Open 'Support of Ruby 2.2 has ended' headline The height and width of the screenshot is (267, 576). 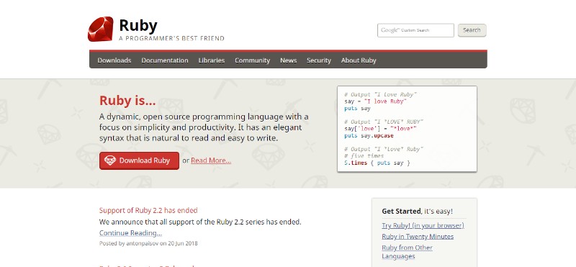tap(148, 210)
